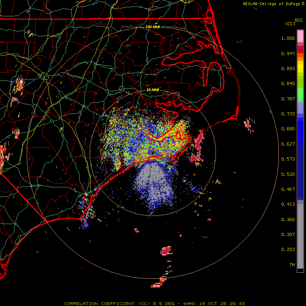306x306 pixels.
Task: Click the 0.680 scale value
Action: 288,129
